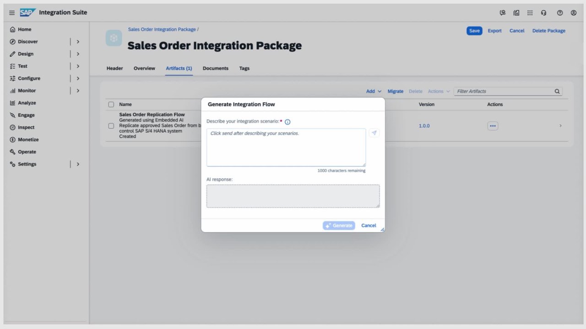586x329 pixels.
Task: Switch to the Tags tab
Action: (244, 69)
